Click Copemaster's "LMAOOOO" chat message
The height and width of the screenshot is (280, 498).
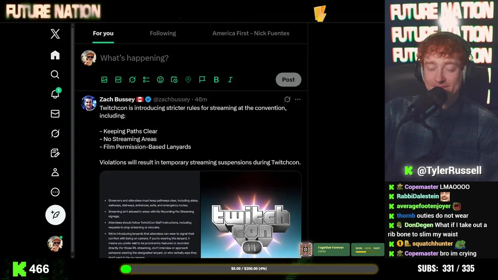point(454,187)
